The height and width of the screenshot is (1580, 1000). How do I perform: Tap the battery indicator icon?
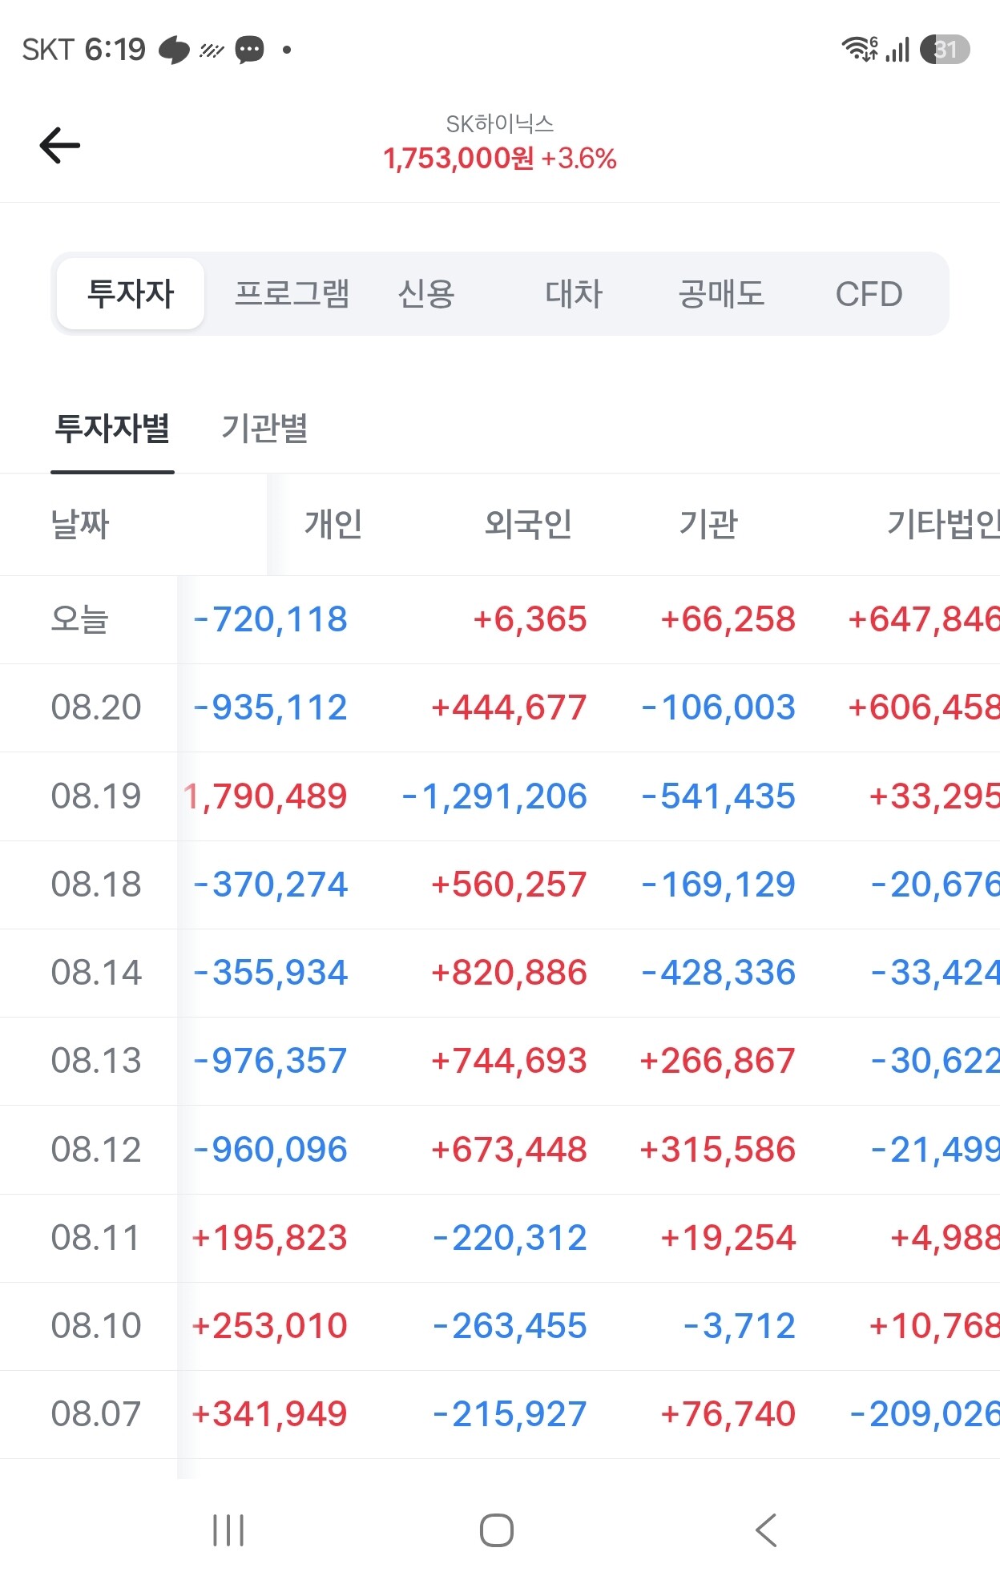pyautogui.click(x=945, y=50)
